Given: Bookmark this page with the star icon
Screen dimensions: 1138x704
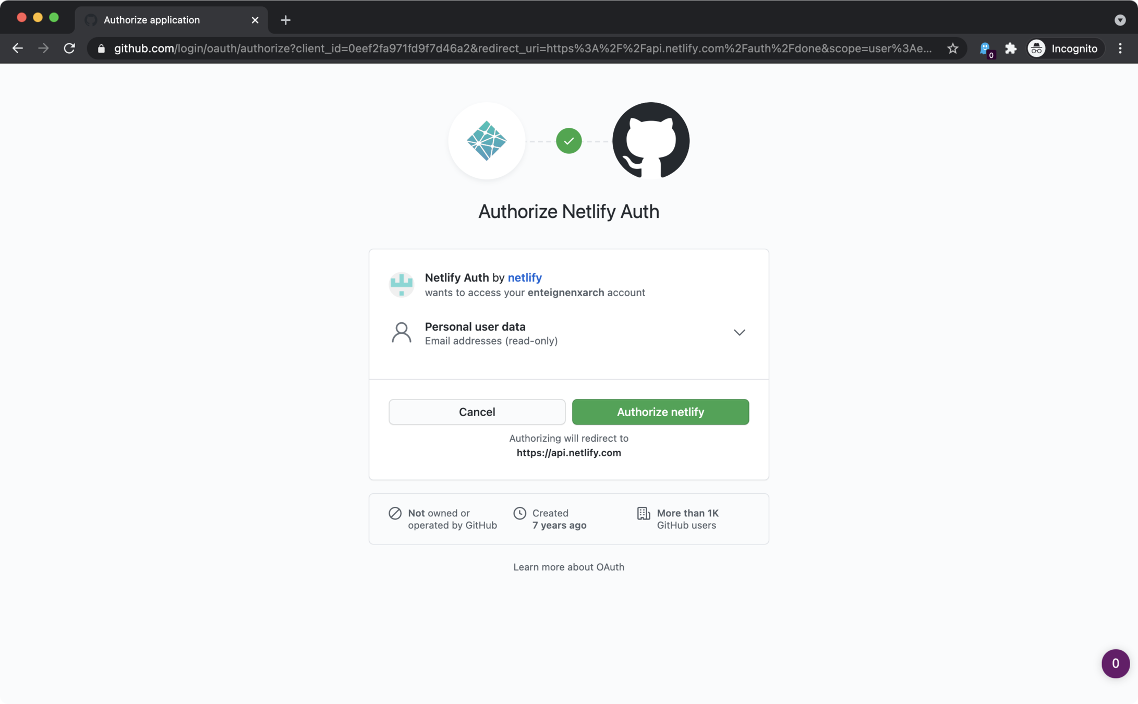Looking at the screenshot, I should [952, 48].
